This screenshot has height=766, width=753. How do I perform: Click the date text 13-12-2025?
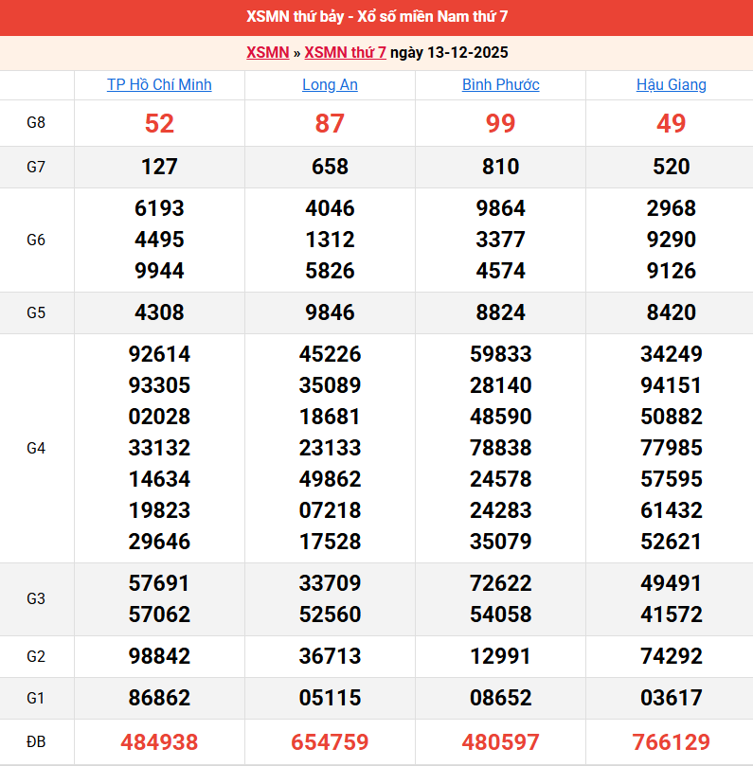[466, 53]
